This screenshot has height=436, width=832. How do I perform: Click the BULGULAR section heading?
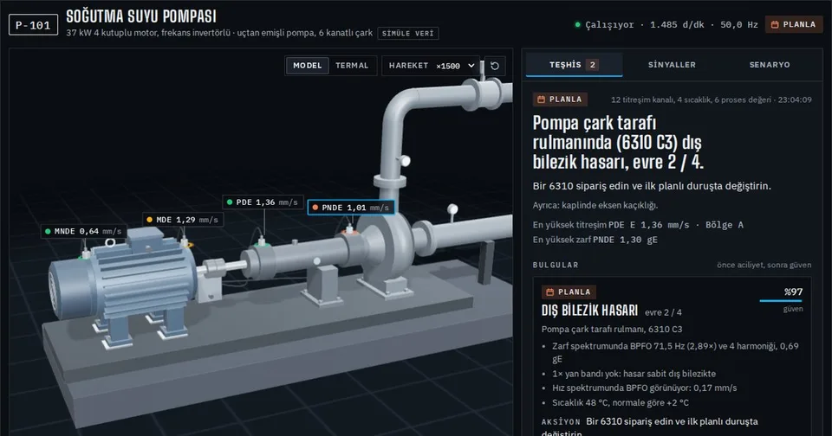click(x=556, y=265)
